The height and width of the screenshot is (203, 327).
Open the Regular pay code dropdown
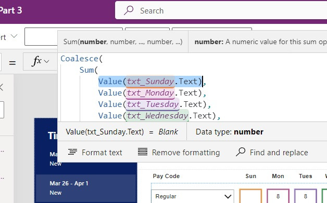(x=193, y=196)
